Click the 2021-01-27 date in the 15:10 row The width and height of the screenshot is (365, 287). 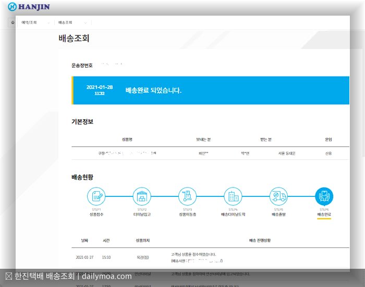pos(84,257)
